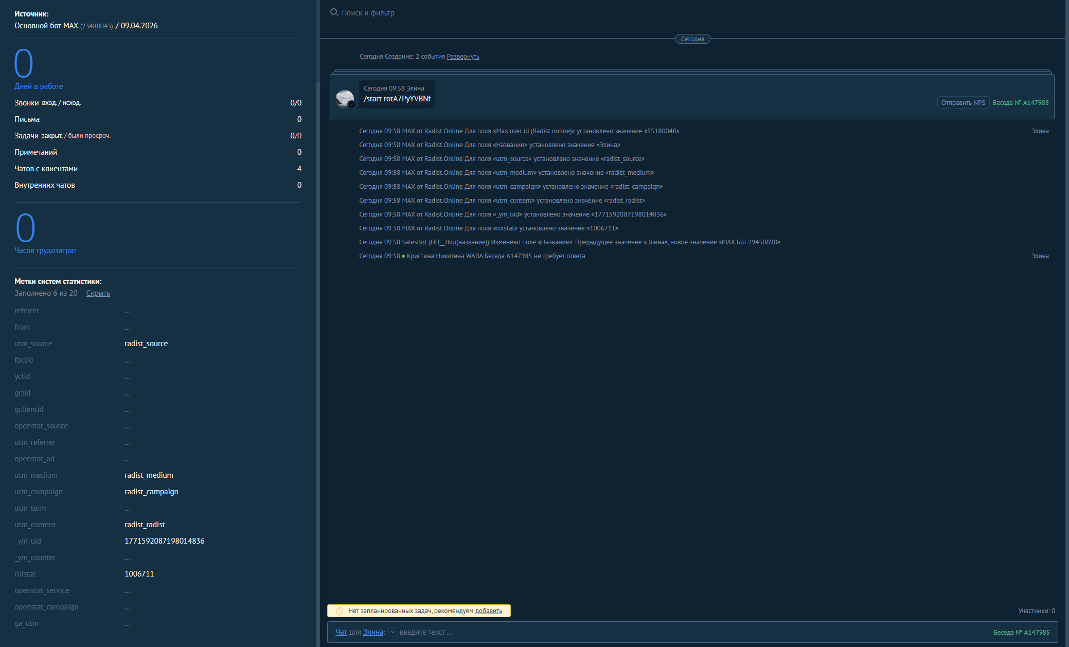Click the Дней в работе label
Viewport: 1069px width, 647px height.
(x=39, y=86)
